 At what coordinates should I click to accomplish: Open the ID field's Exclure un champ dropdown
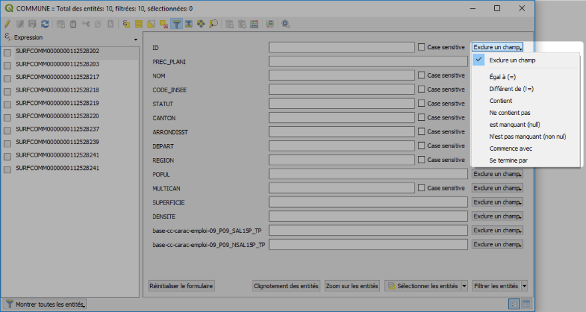[497, 47]
